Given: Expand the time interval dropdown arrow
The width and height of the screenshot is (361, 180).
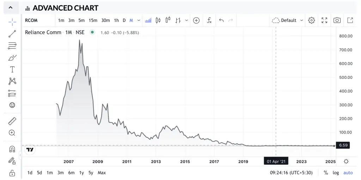Looking at the screenshot, I should coord(139,20).
